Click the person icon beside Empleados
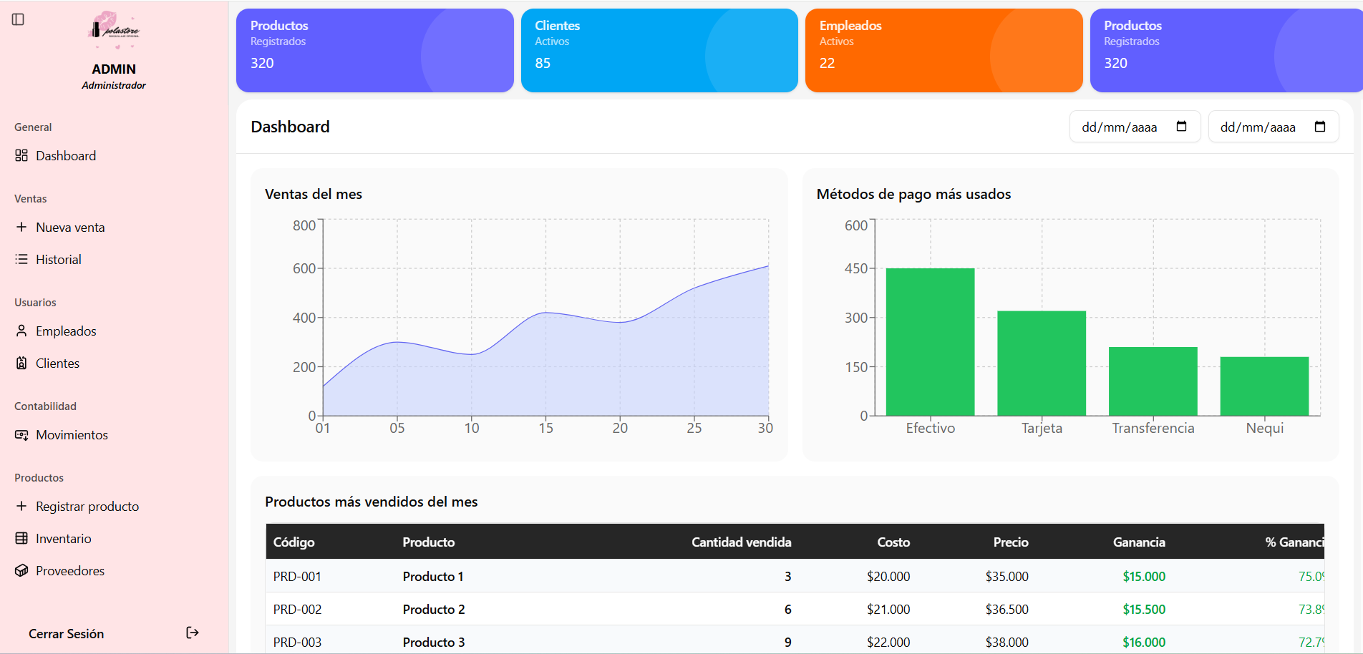Image resolution: width=1363 pixels, height=654 pixels. 21,331
